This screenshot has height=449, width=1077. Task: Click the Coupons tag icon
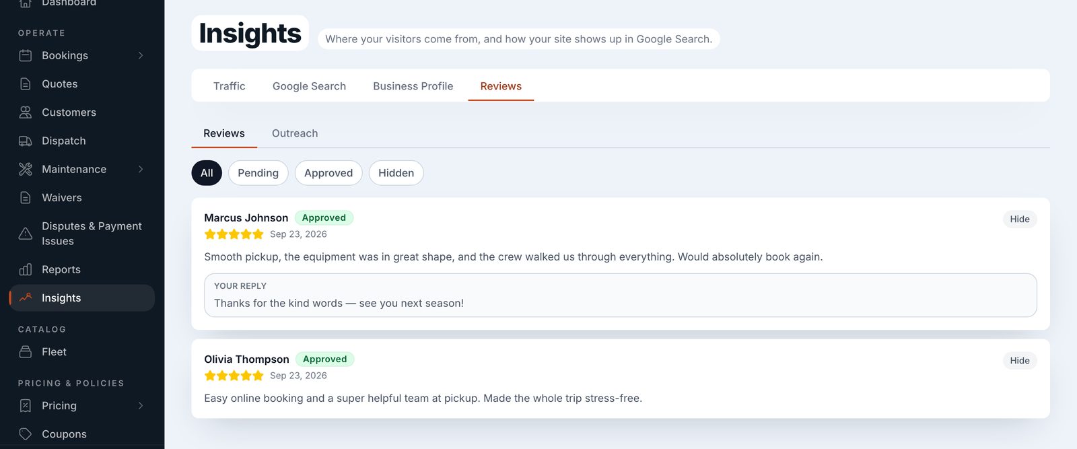coord(26,434)
